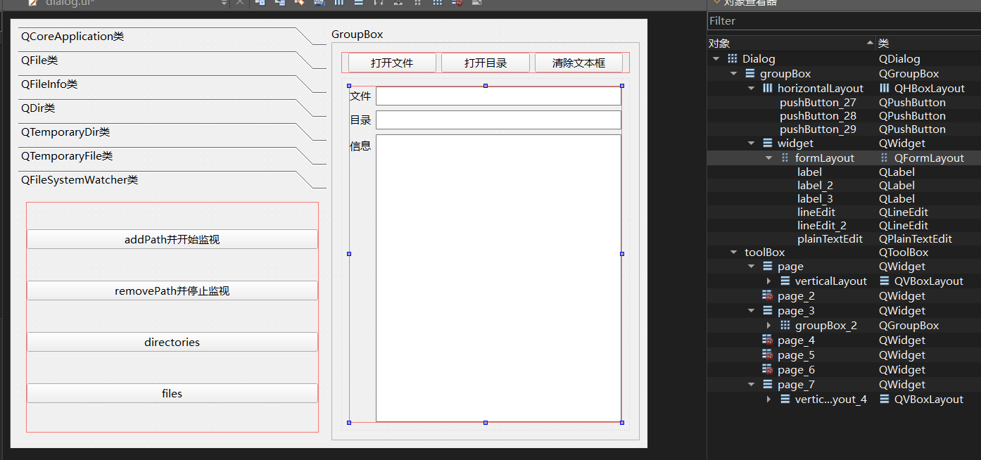Collapse the toolBox tree node
981x460 pixels.
tap(734, 253)
